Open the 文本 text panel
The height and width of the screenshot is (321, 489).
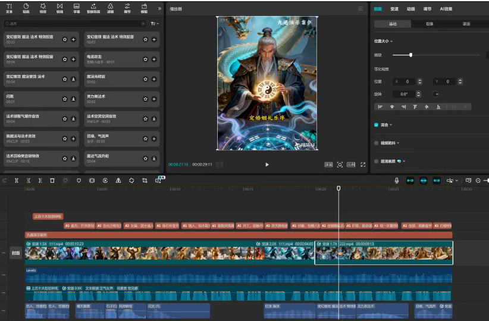pyautogui.click(x=9, y=8)
